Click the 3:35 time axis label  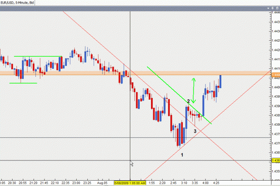pos(195,183)
